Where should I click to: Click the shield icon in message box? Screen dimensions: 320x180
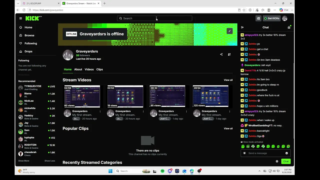pos(244,153)
